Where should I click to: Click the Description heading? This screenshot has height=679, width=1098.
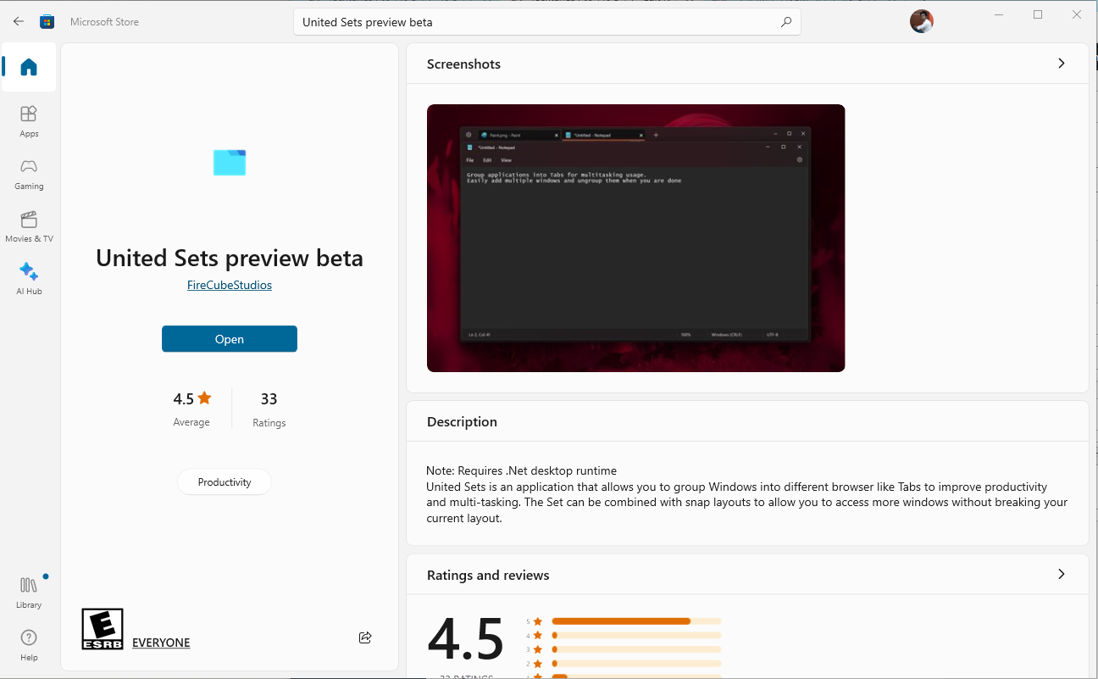tap(462, 422)
